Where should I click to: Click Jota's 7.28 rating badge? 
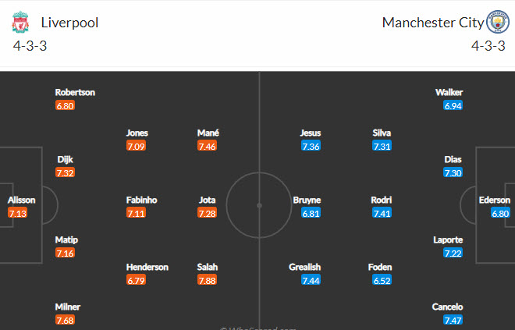coord(208,213)
